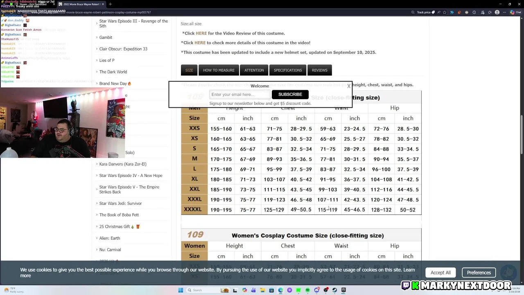Close the newsletter Welcome popup
Viewport: 524px width, 295px height.
(349, 86)
